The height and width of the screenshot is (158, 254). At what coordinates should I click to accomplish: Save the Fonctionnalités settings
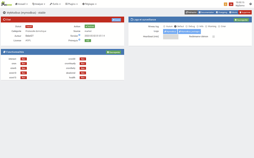pyautogui.click(x=113, y=52)
